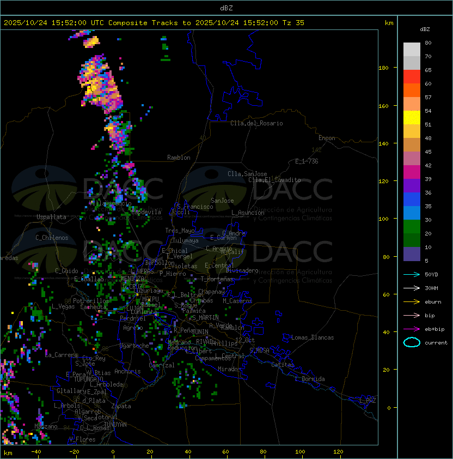453x459 pixels.
Task: Click the white 30HM arrow in legend
Action: tap(412, 288)
